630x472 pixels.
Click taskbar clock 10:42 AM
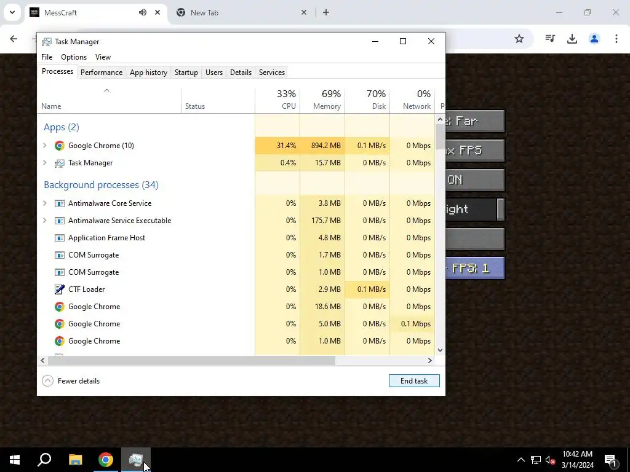pyautogui.click(x=577, y=460)
